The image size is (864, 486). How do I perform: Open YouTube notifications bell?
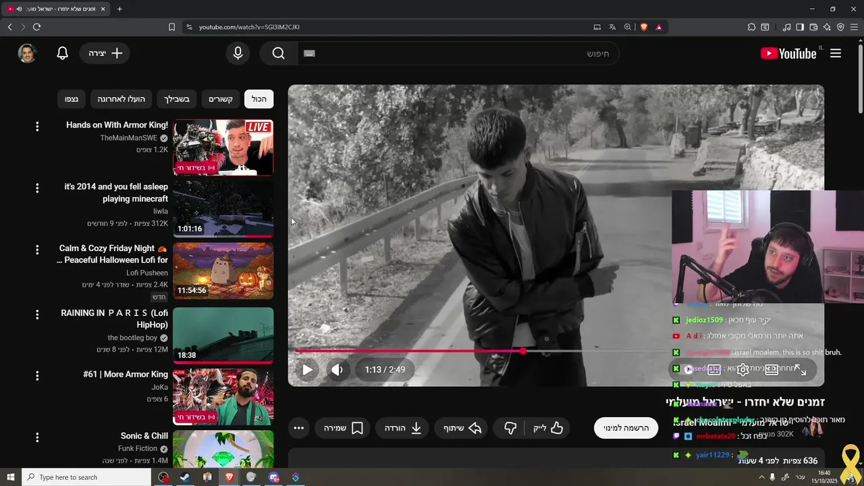(x=63, y=53)
